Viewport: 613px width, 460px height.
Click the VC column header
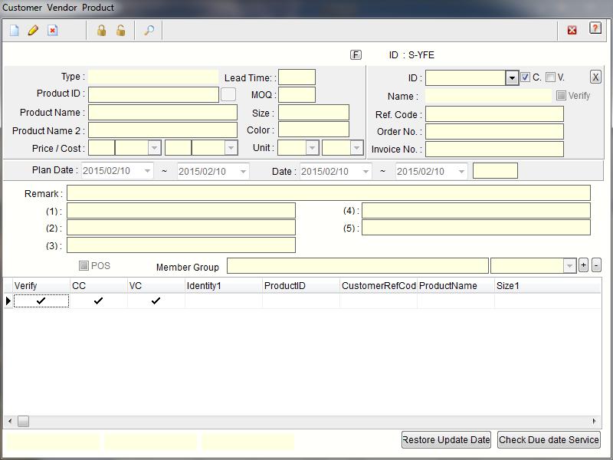point(156,285)
